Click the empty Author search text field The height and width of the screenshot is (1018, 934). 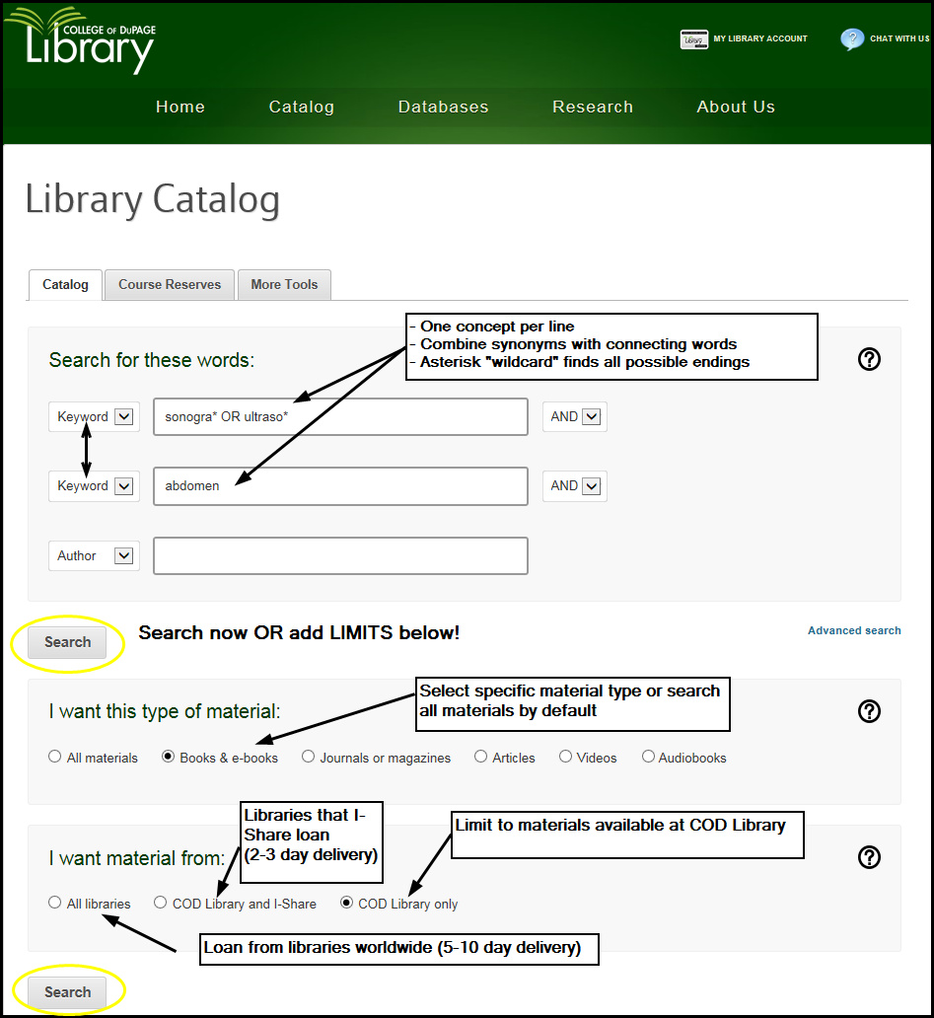point(340,556)
